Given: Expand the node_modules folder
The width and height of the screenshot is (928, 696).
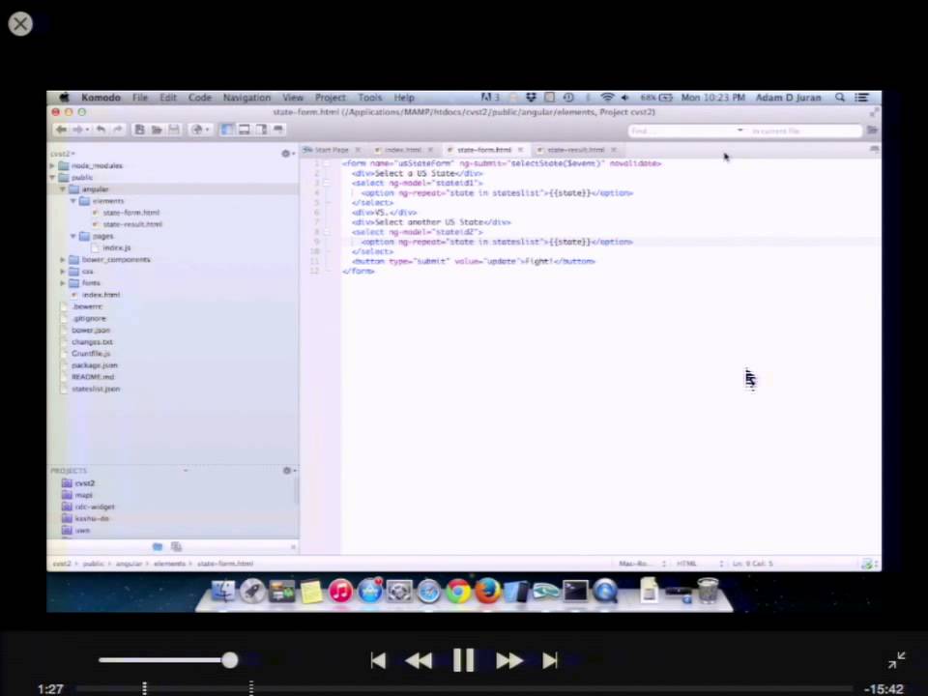Looking at the screenshot, I should pyautogui.click(x=52, y=166).
